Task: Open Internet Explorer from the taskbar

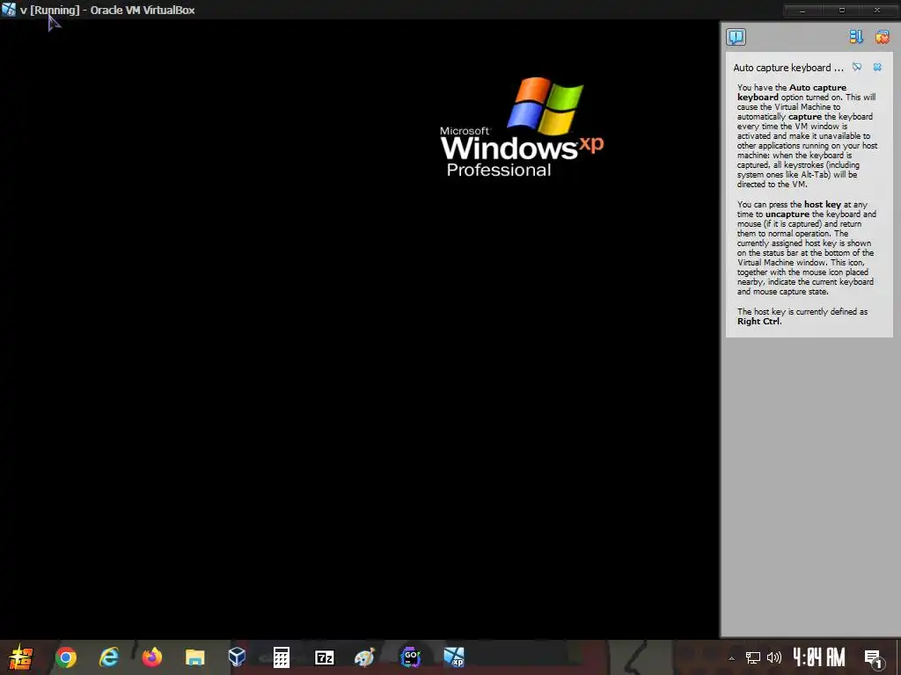Action: click(x=108, y=657)
